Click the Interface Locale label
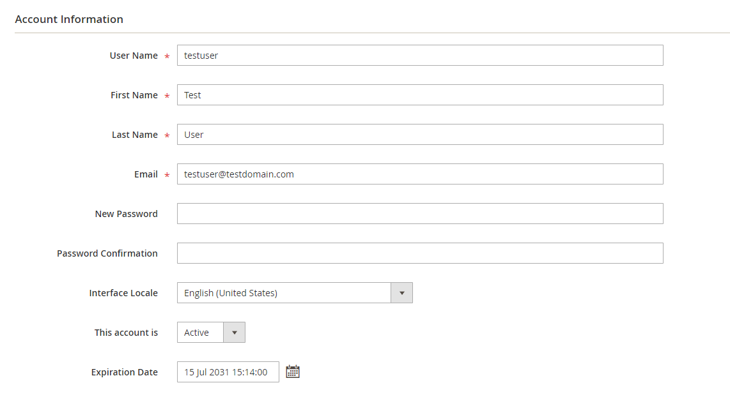The width and height of the screenshot is (730, 399). 123,293
